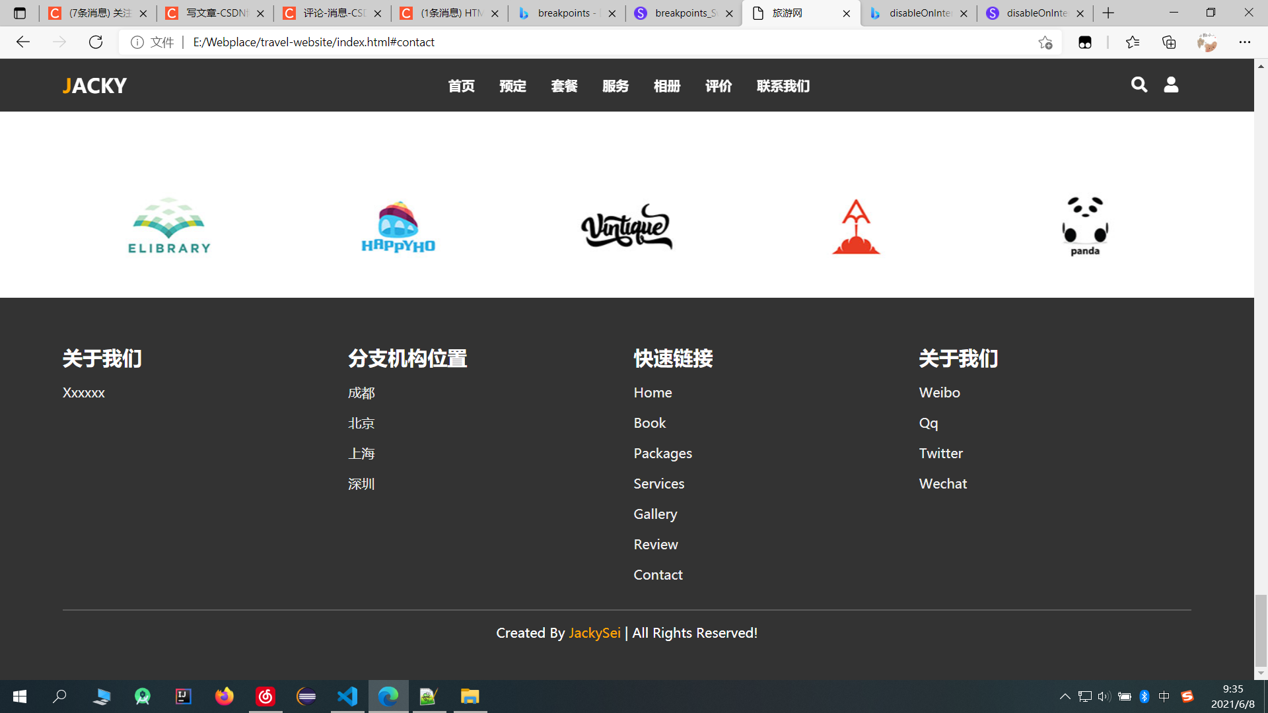Click the page vertical scrollbar thumb
Image resolution: width=1268 pixels, height=713 pixels.
tap(1261, 630)
